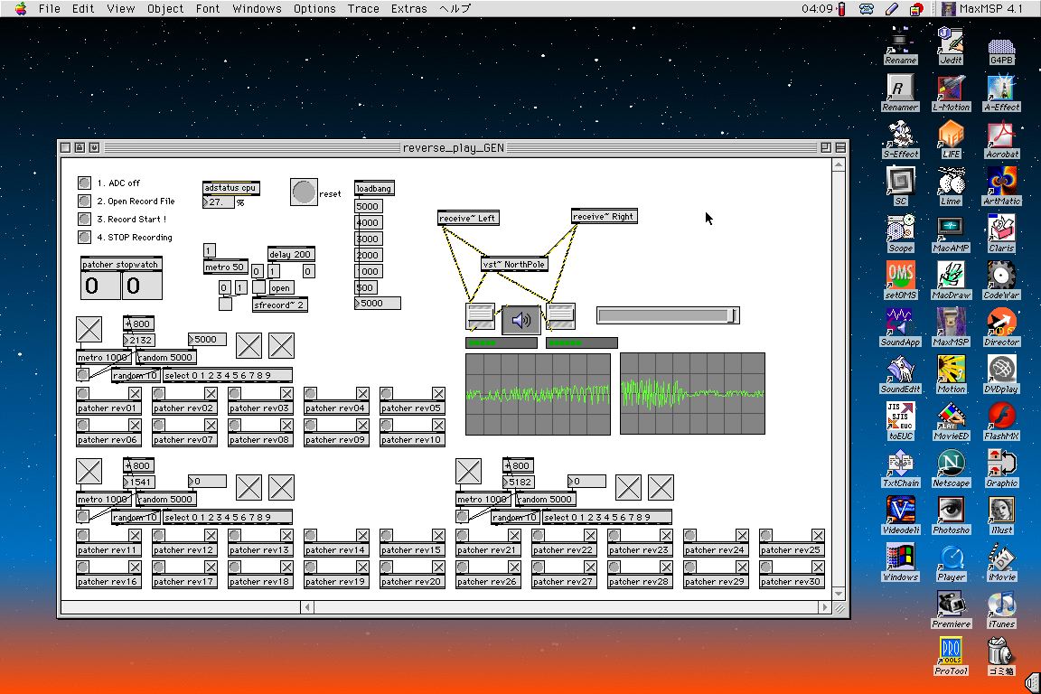Click the horizontal gain slider

click(668, 315)
